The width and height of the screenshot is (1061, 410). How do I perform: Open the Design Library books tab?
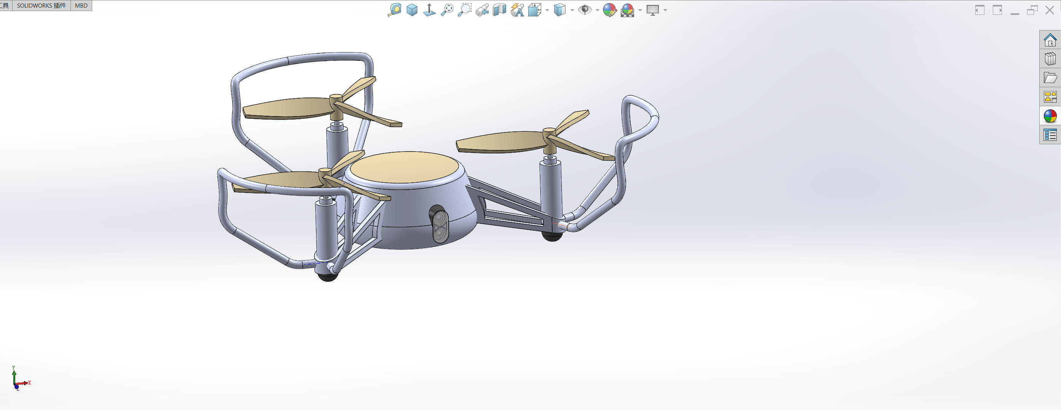click(x=1050, y=59)
